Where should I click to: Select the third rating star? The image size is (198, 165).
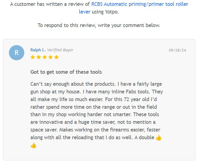tap(44, 57)
